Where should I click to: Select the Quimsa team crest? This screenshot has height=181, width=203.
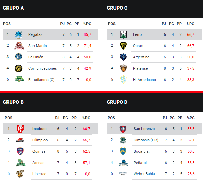pos(20,151)
